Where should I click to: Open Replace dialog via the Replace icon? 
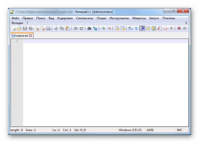(95, 28)
